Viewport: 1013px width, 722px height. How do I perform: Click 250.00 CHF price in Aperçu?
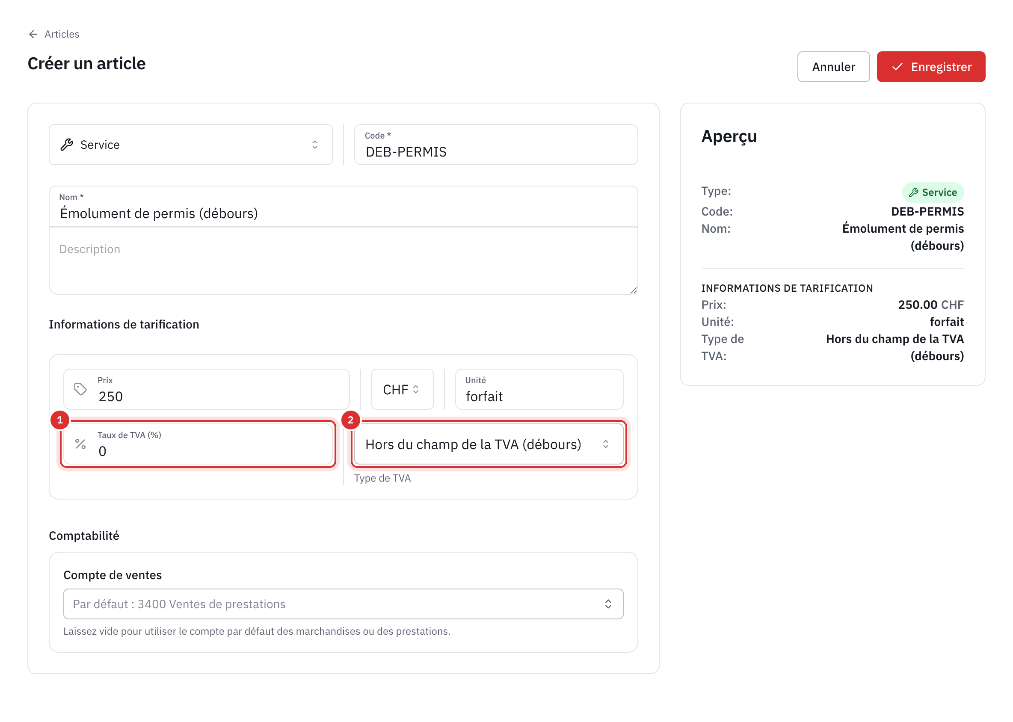click(930, 305)
